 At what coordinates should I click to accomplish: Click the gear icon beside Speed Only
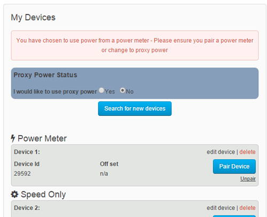14,194
